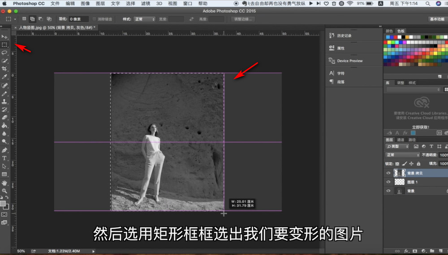448x255 pixels.
Task: Expand the status bar info arrow
Action: click(x=94, y=251)
